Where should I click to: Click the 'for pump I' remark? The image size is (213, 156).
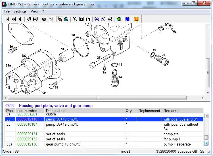click(172, 139)
